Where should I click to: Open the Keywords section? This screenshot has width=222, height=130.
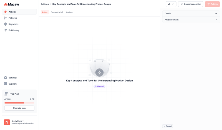tap(19, 24)
